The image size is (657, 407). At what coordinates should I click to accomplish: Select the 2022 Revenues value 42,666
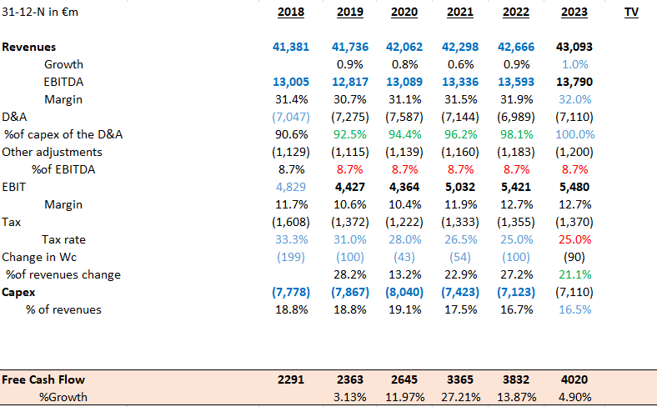517,48
